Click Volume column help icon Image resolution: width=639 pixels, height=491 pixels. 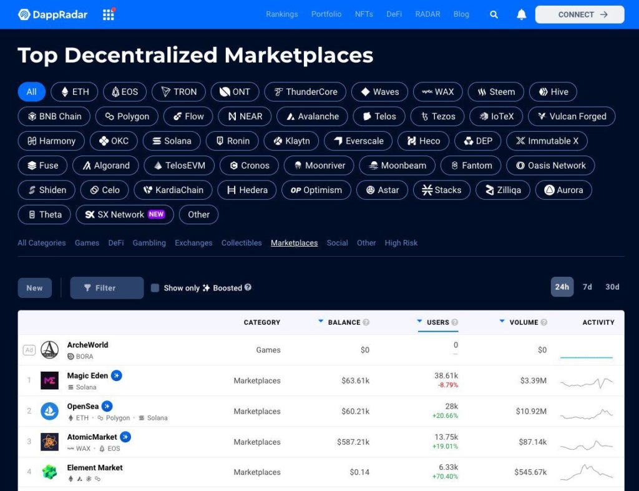tap(544, 322)
